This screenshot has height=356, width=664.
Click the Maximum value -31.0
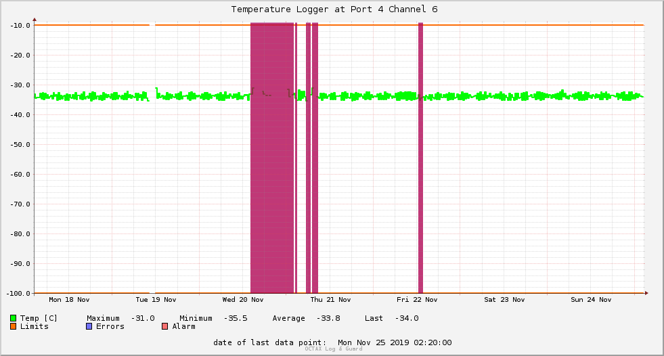pos(143,318)
